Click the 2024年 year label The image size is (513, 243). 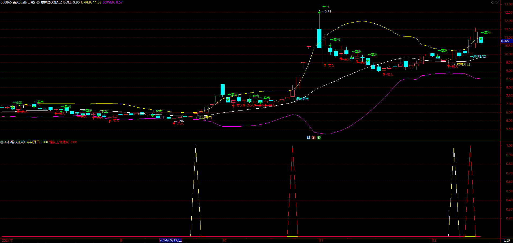(x=8, y=241)
